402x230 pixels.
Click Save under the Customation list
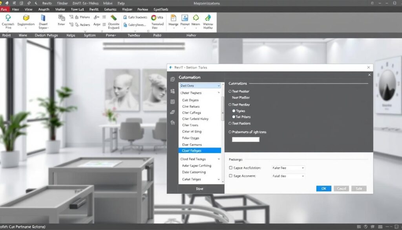(199, 189)
